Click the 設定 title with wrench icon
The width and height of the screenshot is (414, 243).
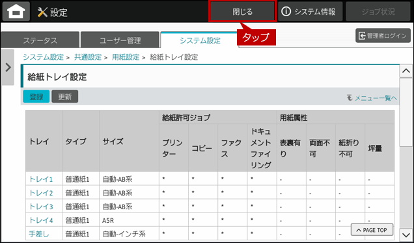pyautogui.click(x=52, y=12)
